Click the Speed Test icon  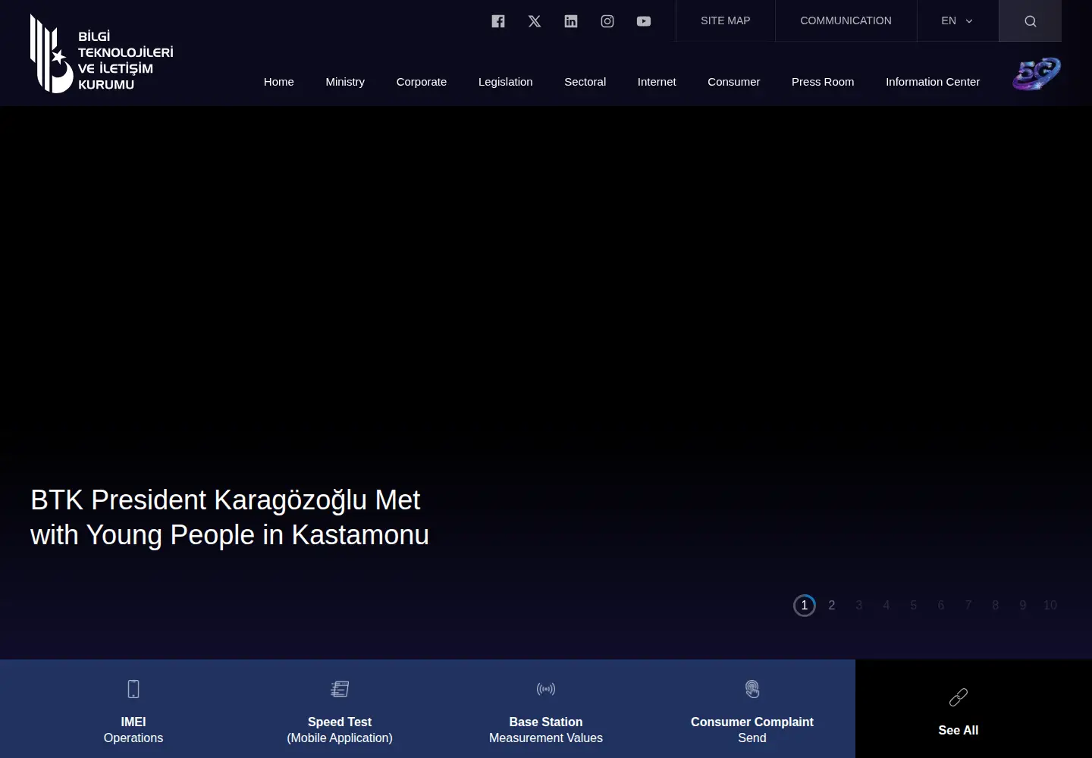340,689
